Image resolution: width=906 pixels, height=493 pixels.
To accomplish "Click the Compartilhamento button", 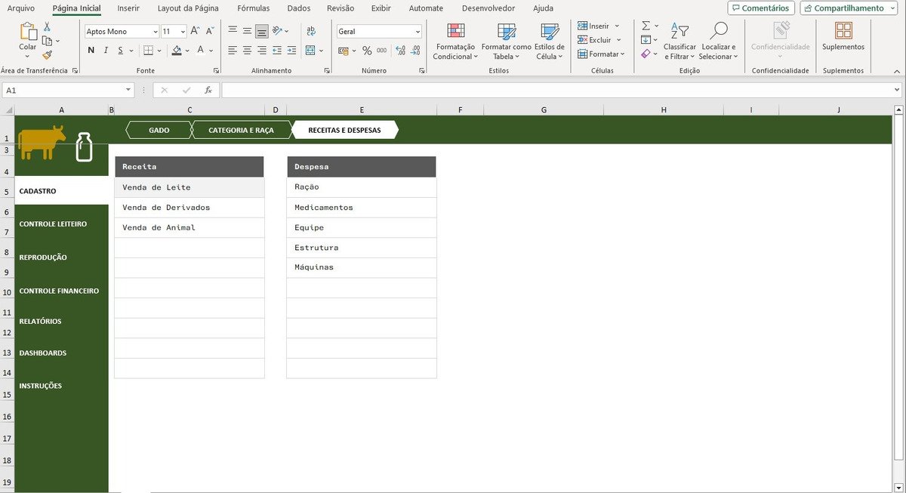I will click(849, 8).
